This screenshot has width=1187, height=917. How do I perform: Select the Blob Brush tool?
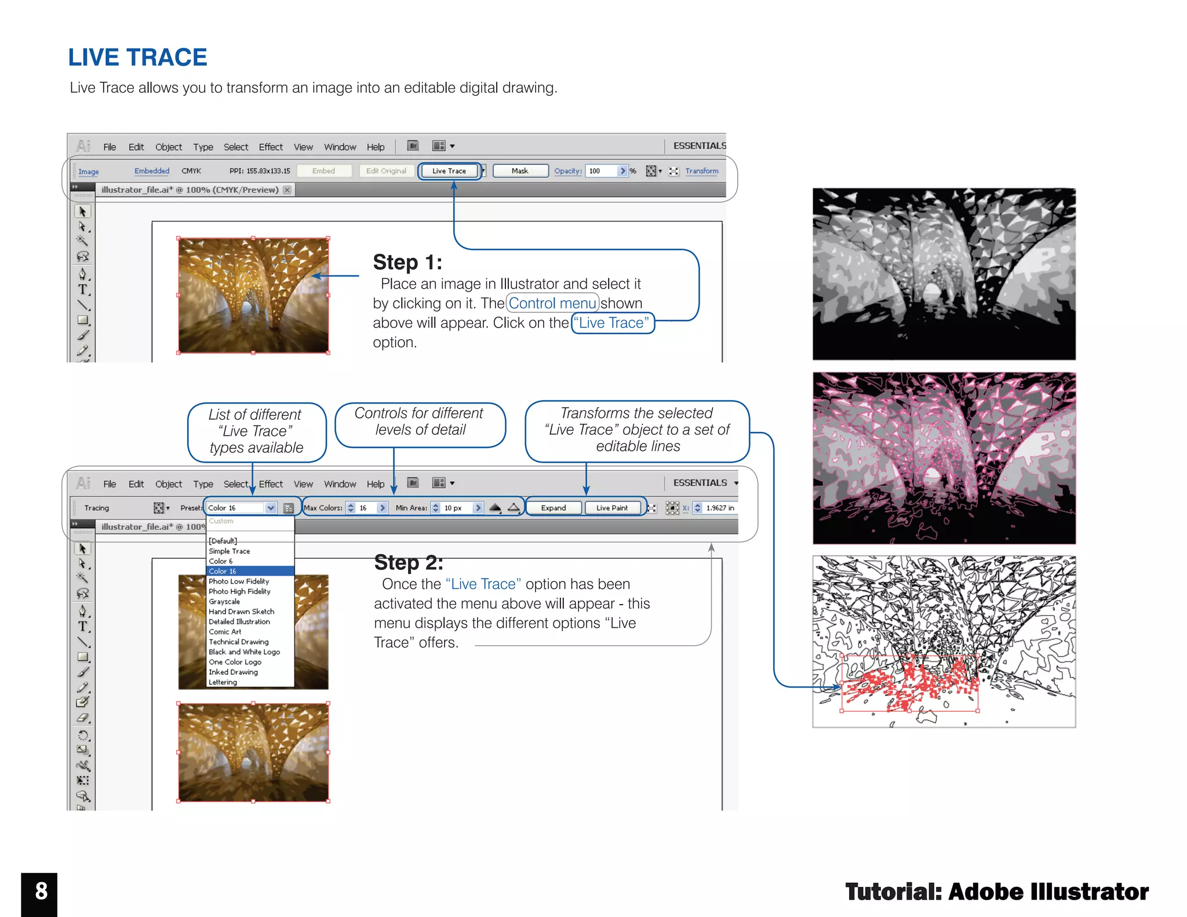coord(83,703)
